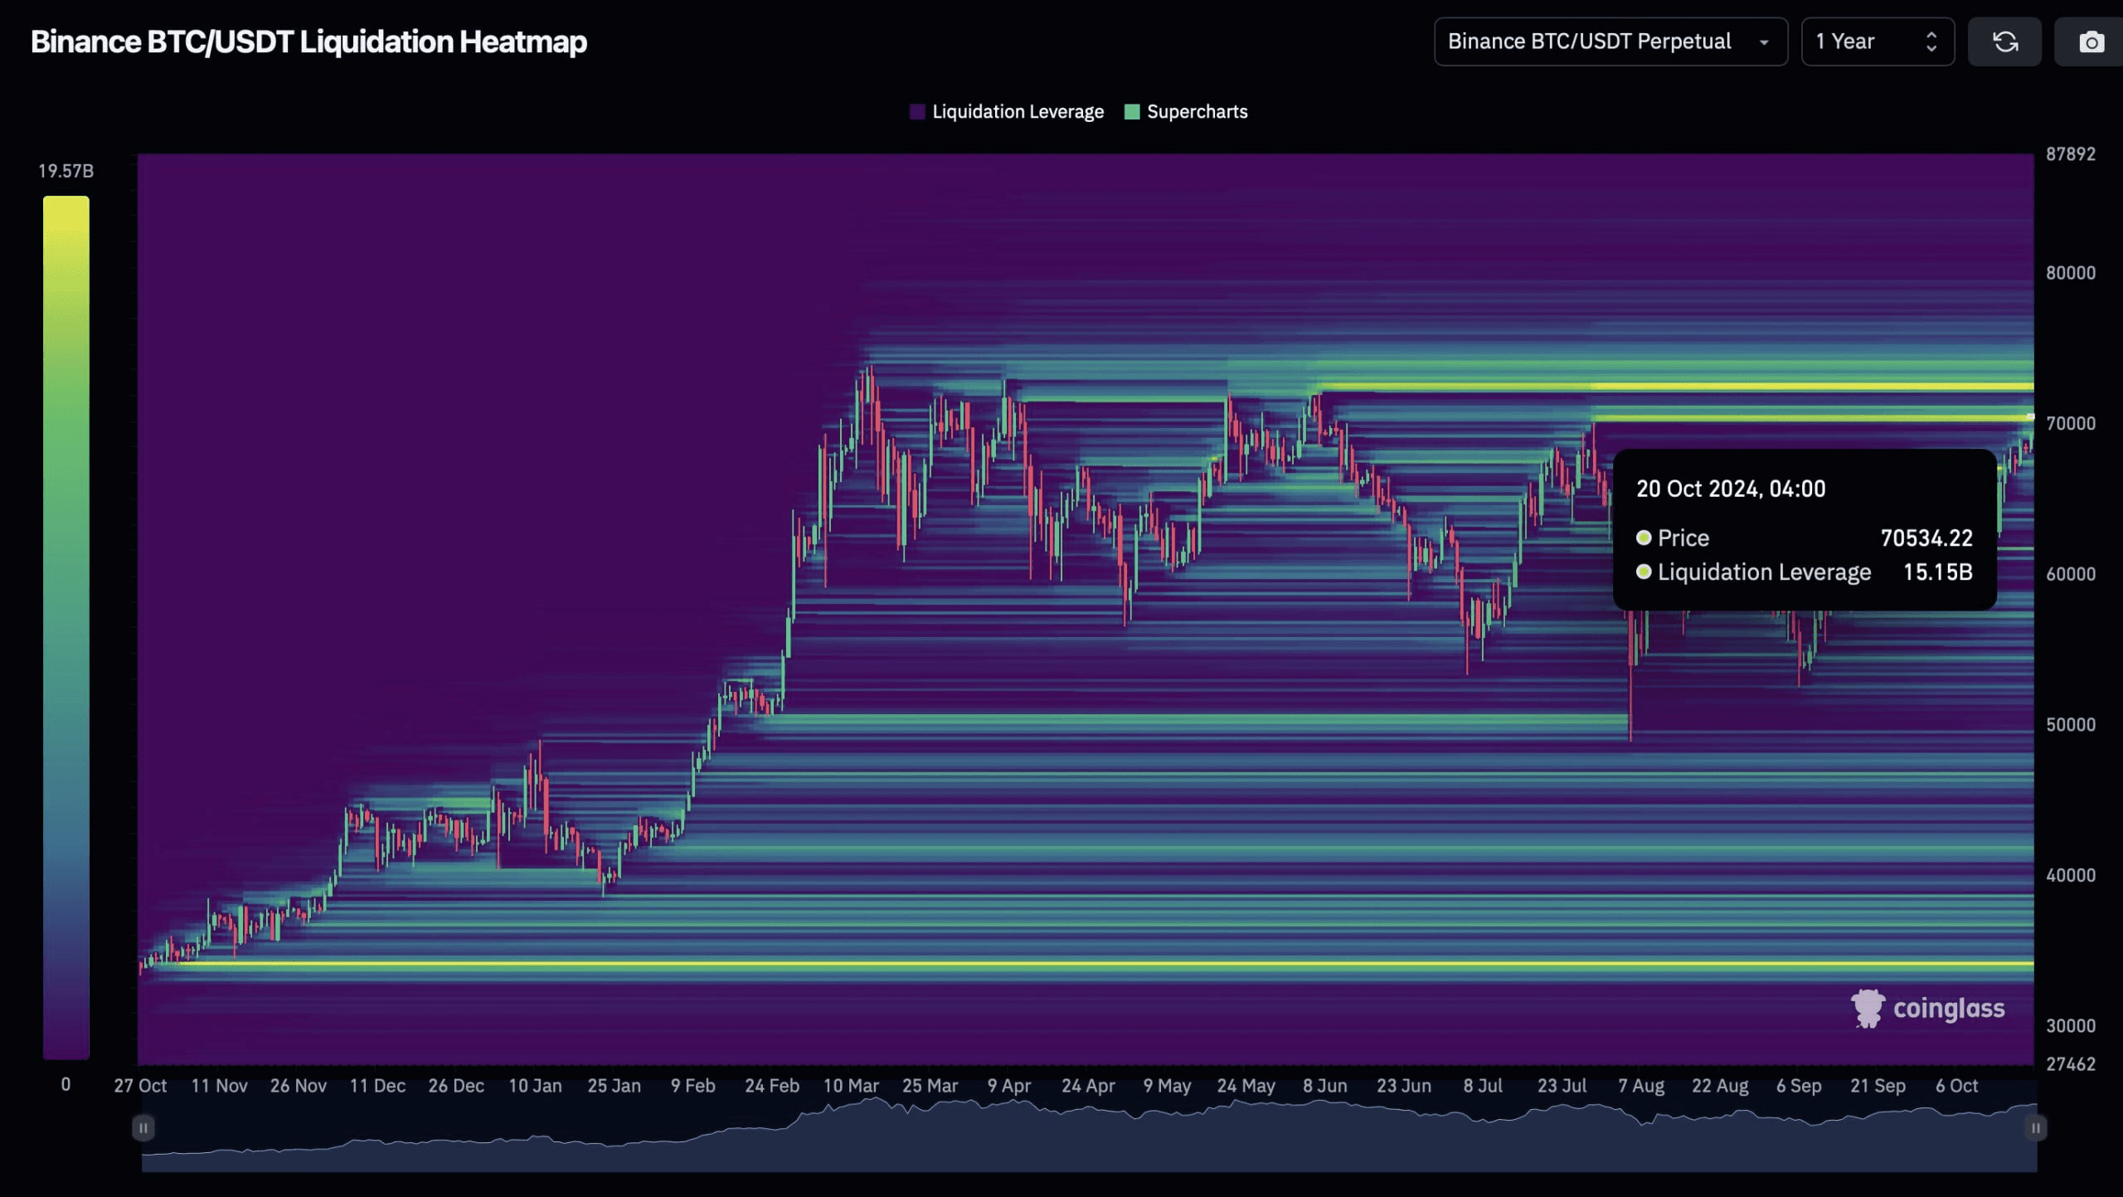Click the 8 Jul date label
This screenshot has width=2123, height=1197.
(x=1483, y=1086)
